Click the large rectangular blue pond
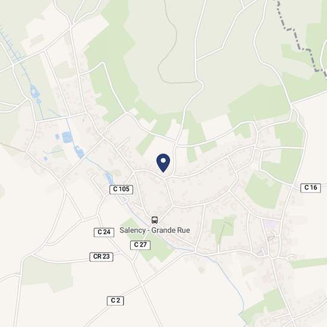Screen dimensions: 327x327 tap(67, 137)
